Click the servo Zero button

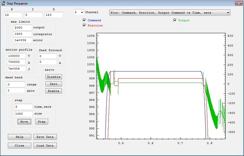coord(53,84)
